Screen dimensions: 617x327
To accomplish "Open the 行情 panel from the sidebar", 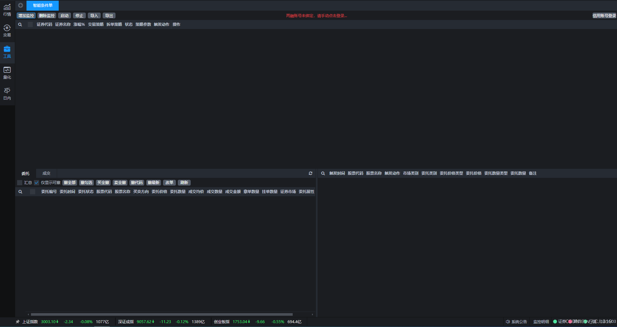I will pos(7,9).
